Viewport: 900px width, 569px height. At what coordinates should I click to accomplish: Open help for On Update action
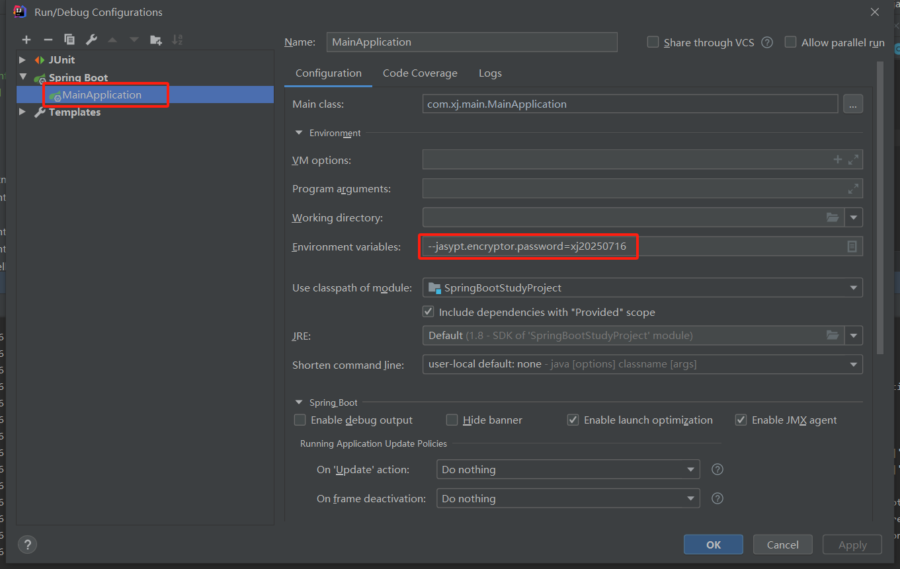pyautogui.click(x=717, y=469)
